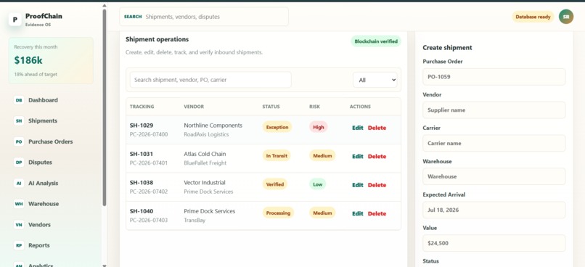Delete shipment SH-1029

(377, 128)
